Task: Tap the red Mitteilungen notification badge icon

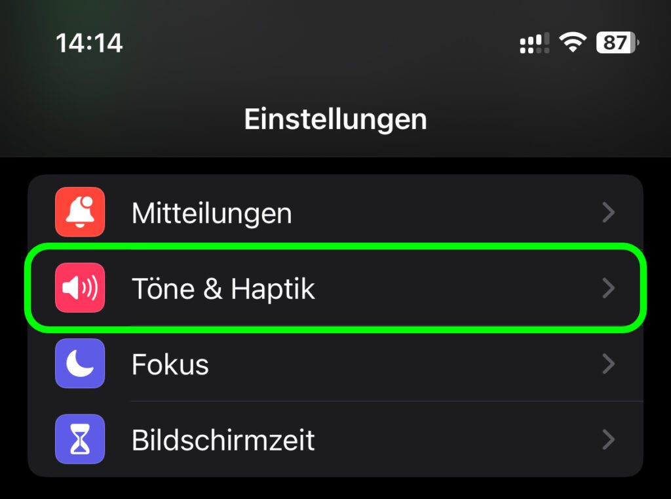Action: (x=80, y=212)
